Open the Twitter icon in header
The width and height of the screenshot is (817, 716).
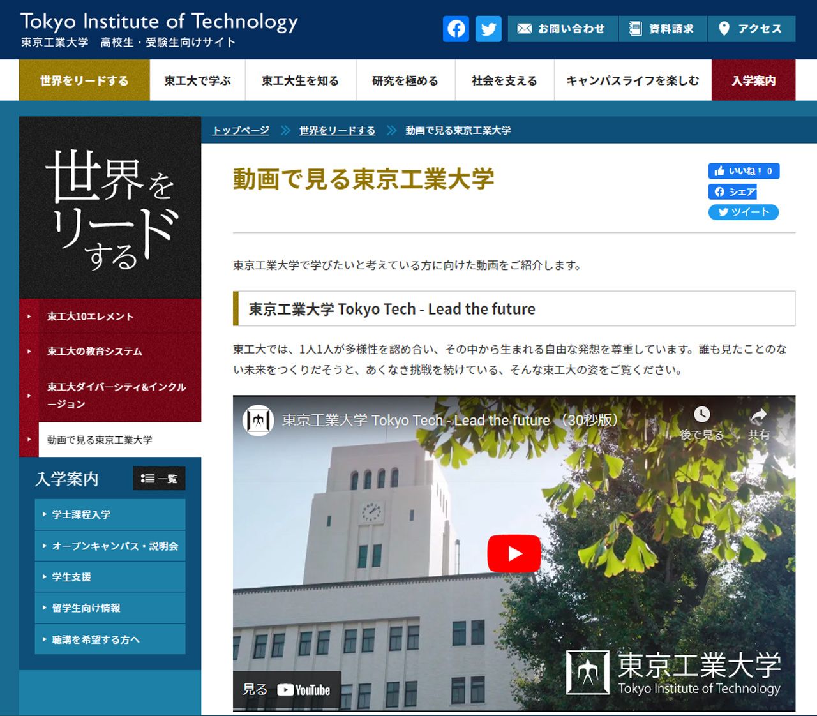pos(488,29)
